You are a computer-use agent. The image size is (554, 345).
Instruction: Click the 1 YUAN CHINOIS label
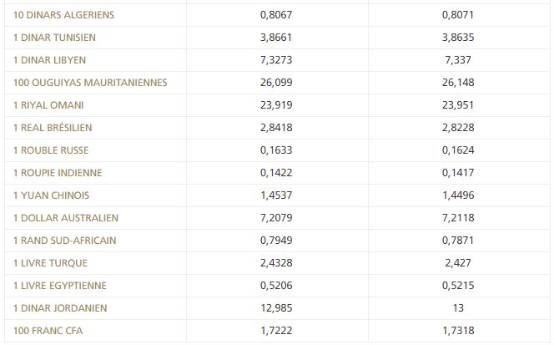(52, 195)
